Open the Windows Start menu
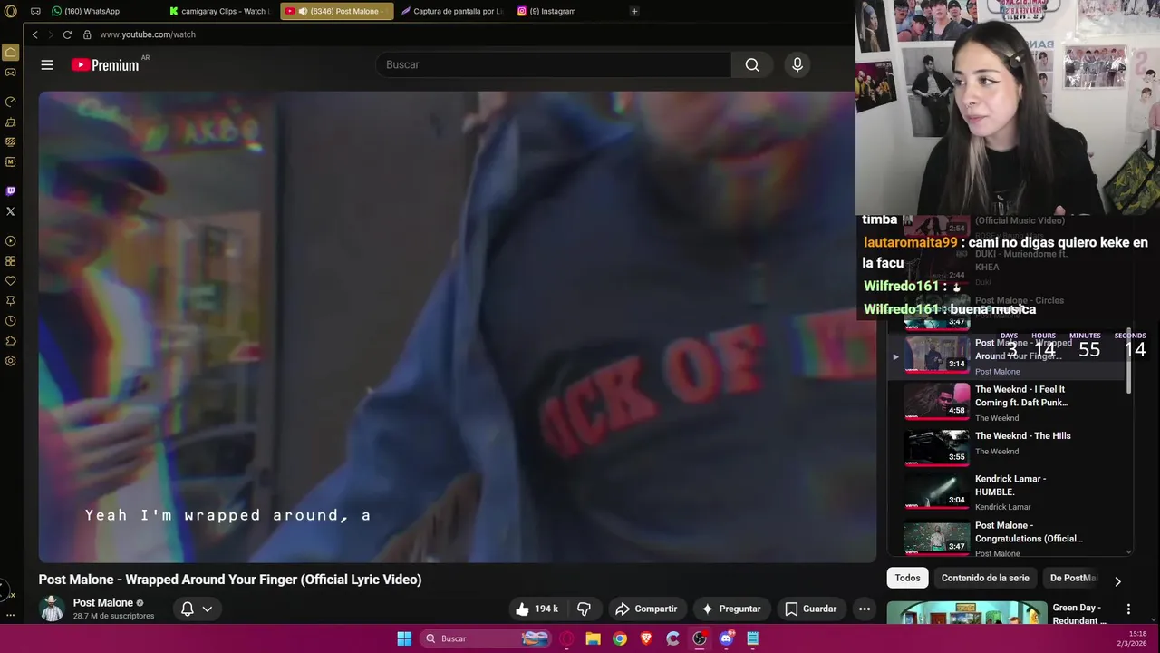This screenshot has height=653, width=1160. 404,638
